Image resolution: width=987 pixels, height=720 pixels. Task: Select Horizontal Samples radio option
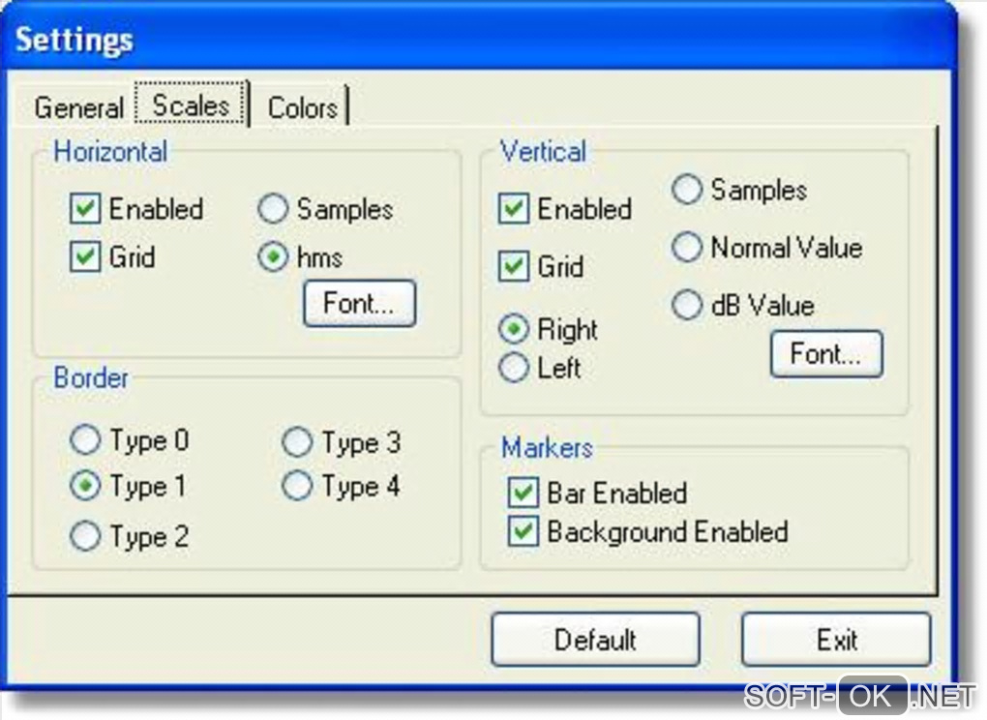point(275,209)
